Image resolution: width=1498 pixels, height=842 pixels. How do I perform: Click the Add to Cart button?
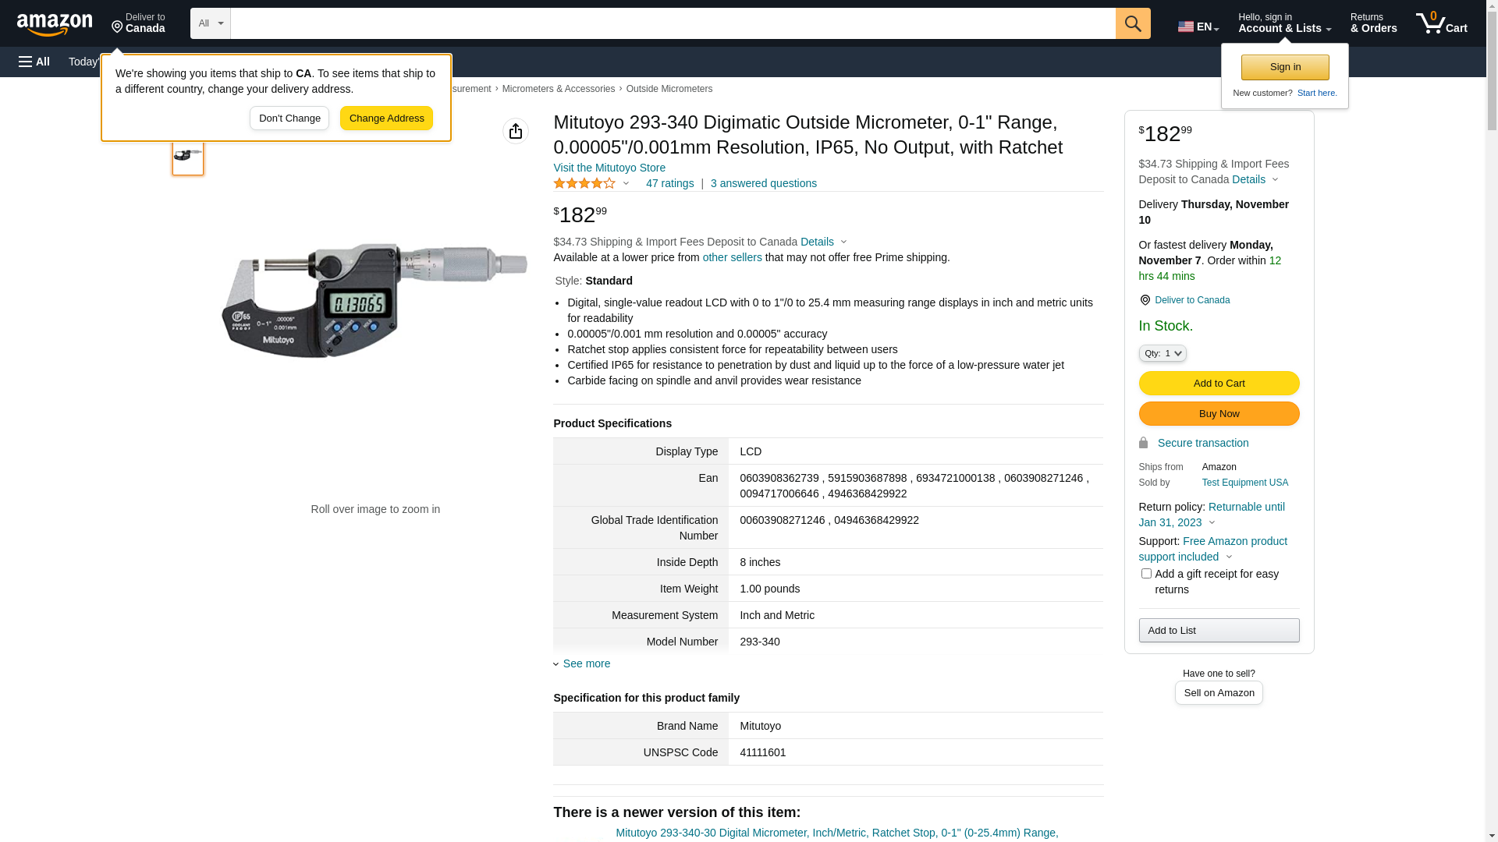click(x=1219, y=383)
